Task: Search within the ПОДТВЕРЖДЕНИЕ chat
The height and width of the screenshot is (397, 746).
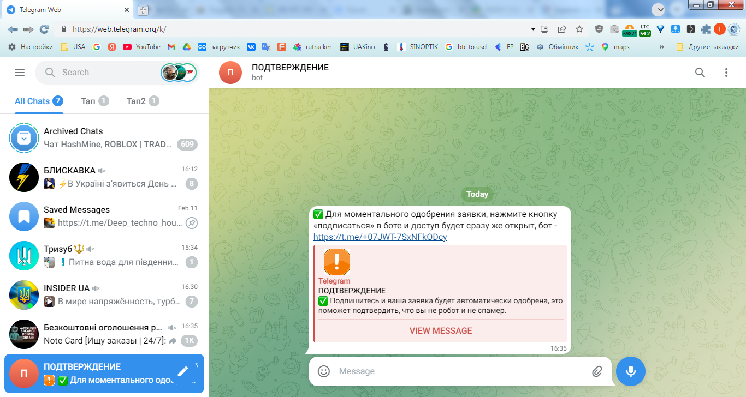Action: (x=700, y=73)
